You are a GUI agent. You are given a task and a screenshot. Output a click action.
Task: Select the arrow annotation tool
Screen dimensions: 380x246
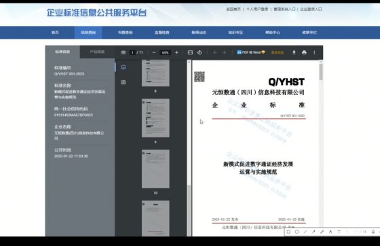[313, 232]
